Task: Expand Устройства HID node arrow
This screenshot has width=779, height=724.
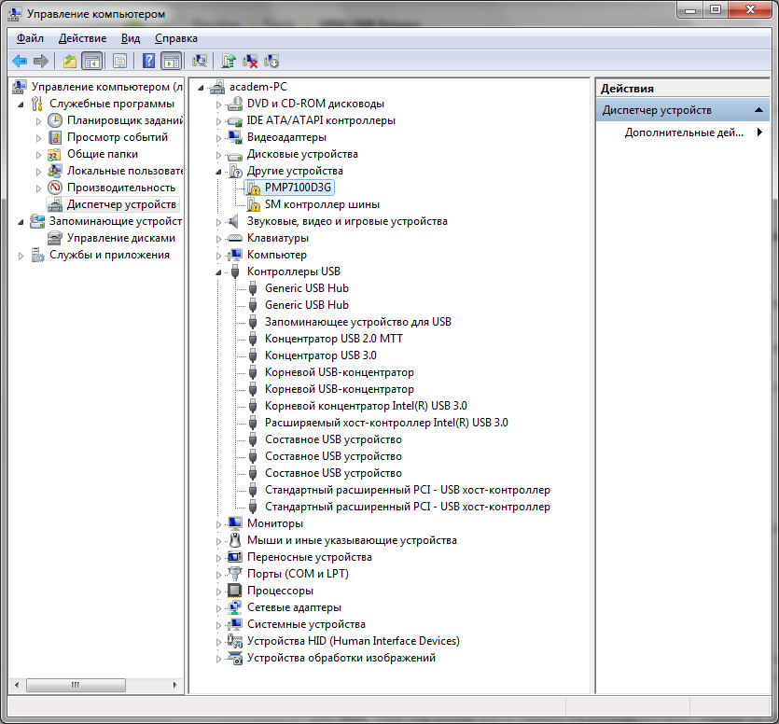Action: (x=218, y=642)
